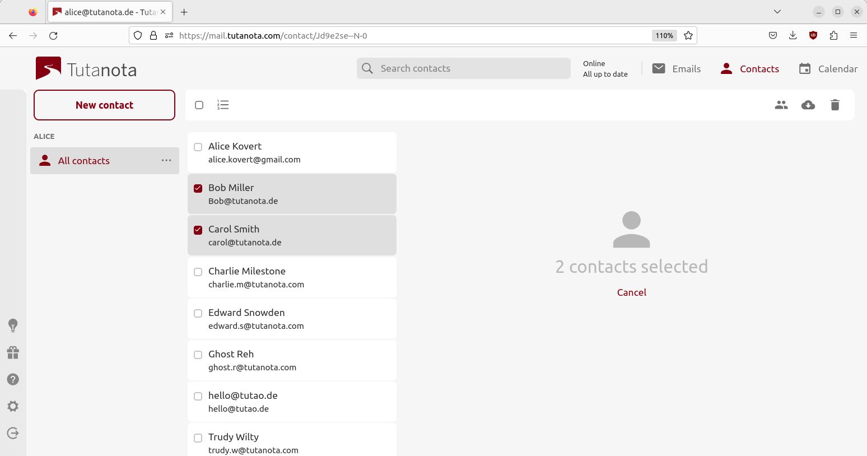Open Firefox extensions puzzle icon
This screenshot has width=867, height=456.
833,35
